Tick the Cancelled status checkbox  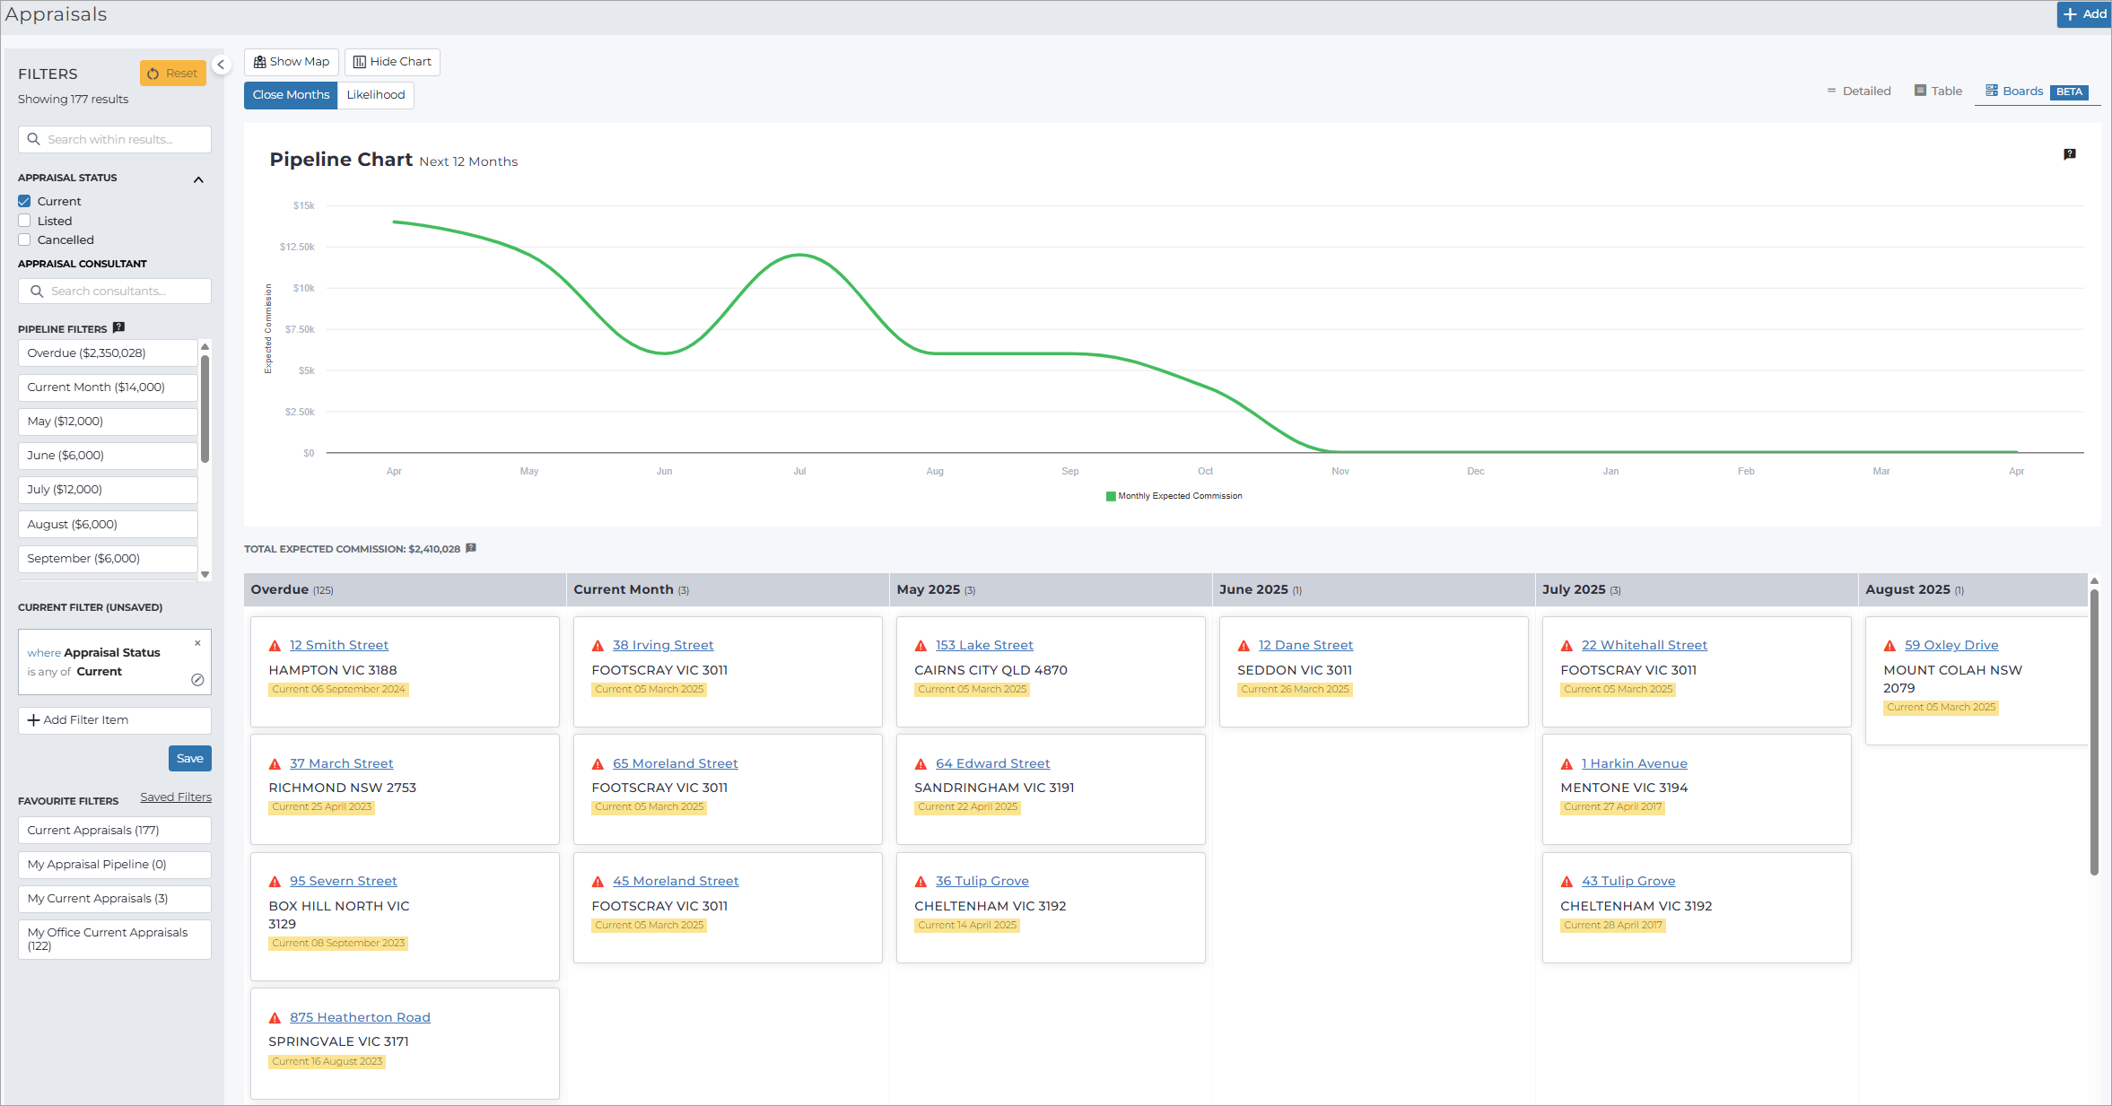(x=24, y=239)
